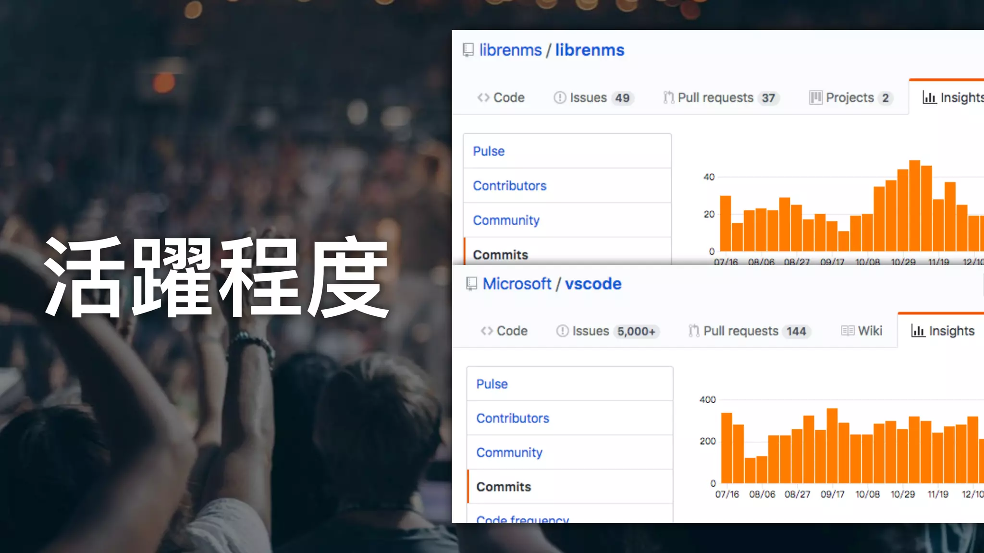The image size is (984, 553).
Task: Switch to the vscode Code tab
Action: [x=504, y=331]
